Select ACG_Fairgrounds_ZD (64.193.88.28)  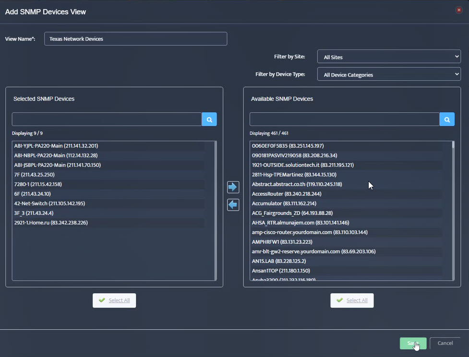point(347,213)
